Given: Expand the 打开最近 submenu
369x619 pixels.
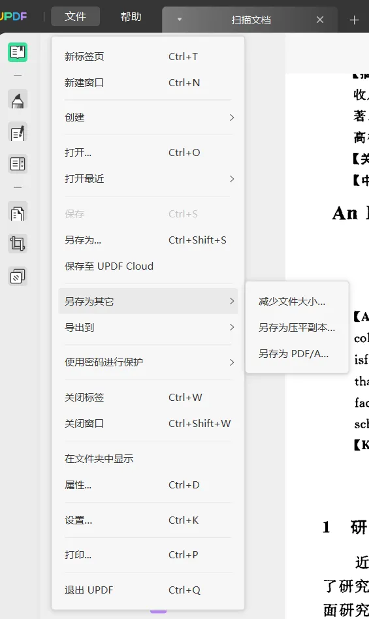Looking at the screenshot, I should 148,179.
